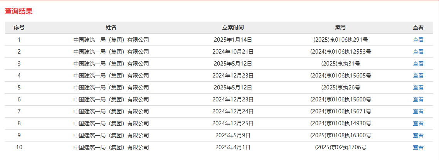Viewport: 439px width, 160px height.
Task: Click 查看 for case (2024)京0106执15605号
Action: pyautogui.click(x=418, y=76)
